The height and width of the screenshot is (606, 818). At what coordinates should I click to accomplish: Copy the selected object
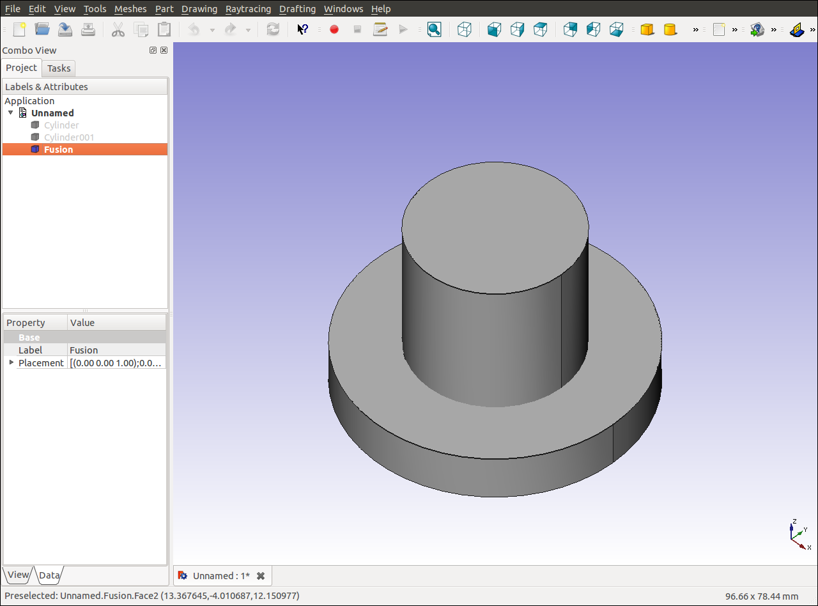tap(141, 29)
